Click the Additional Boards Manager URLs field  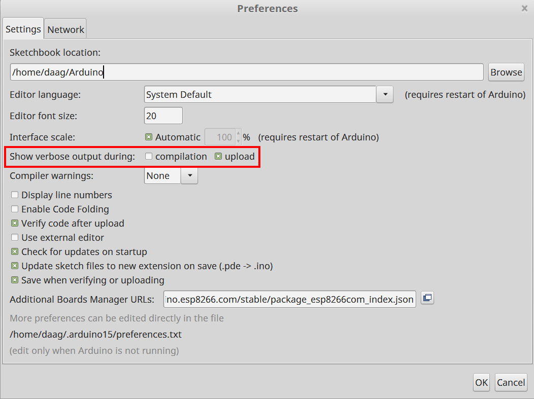[x=290, y=299]
